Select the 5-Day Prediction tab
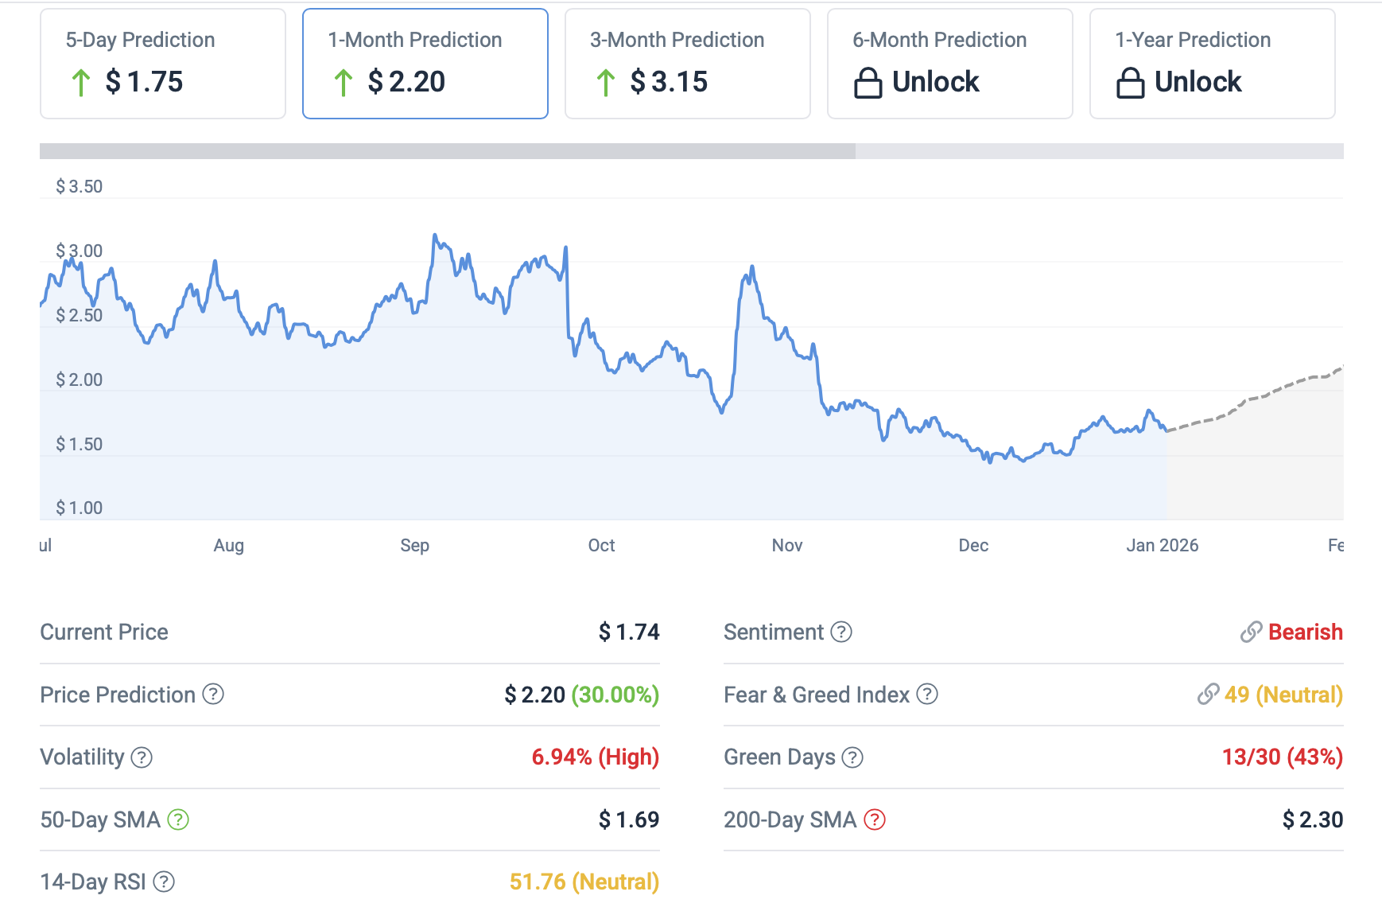Viewport: 1382px width, 907px height. pos(162,64)
